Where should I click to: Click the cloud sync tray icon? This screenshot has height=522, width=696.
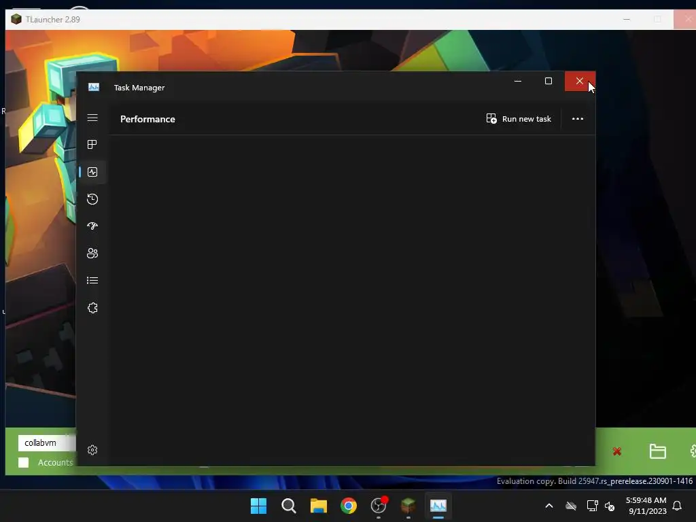click(571, 506)
